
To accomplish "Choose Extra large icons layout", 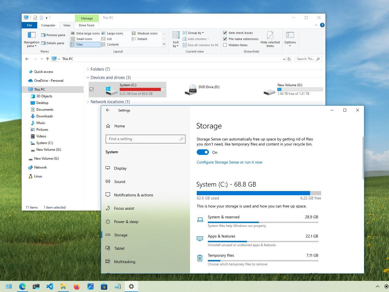I will (85, 33).
